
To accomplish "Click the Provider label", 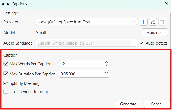I will coord(11,22).
